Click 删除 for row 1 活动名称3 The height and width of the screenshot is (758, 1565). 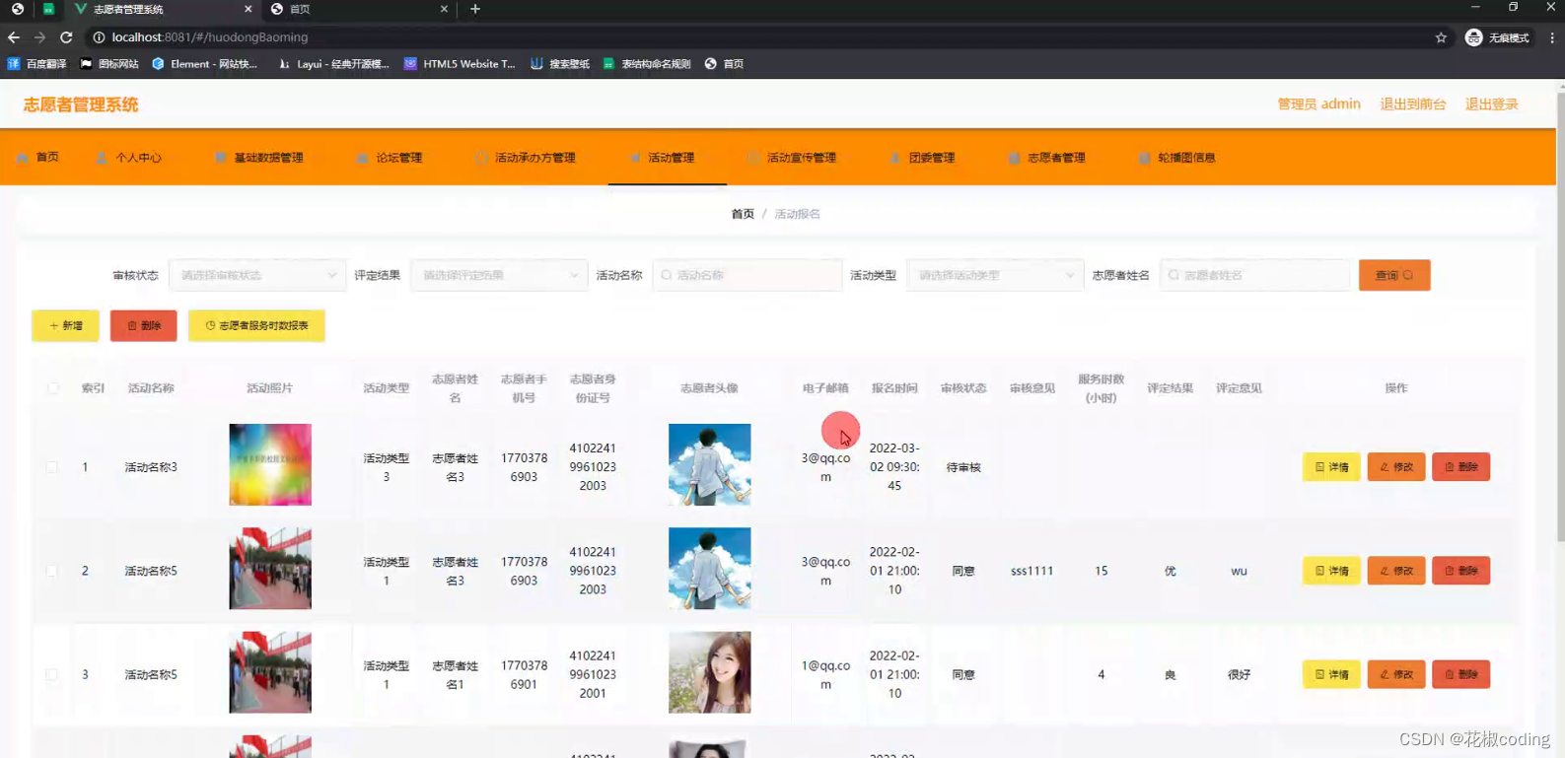tap(1461, 467)
